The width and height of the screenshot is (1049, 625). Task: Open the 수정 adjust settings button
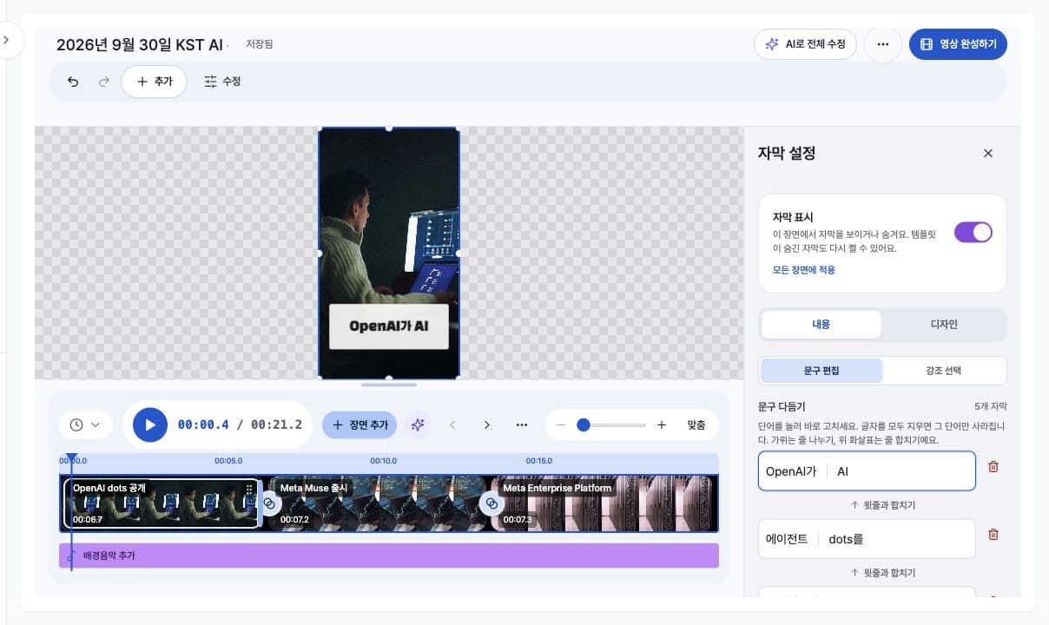point(222,82)
